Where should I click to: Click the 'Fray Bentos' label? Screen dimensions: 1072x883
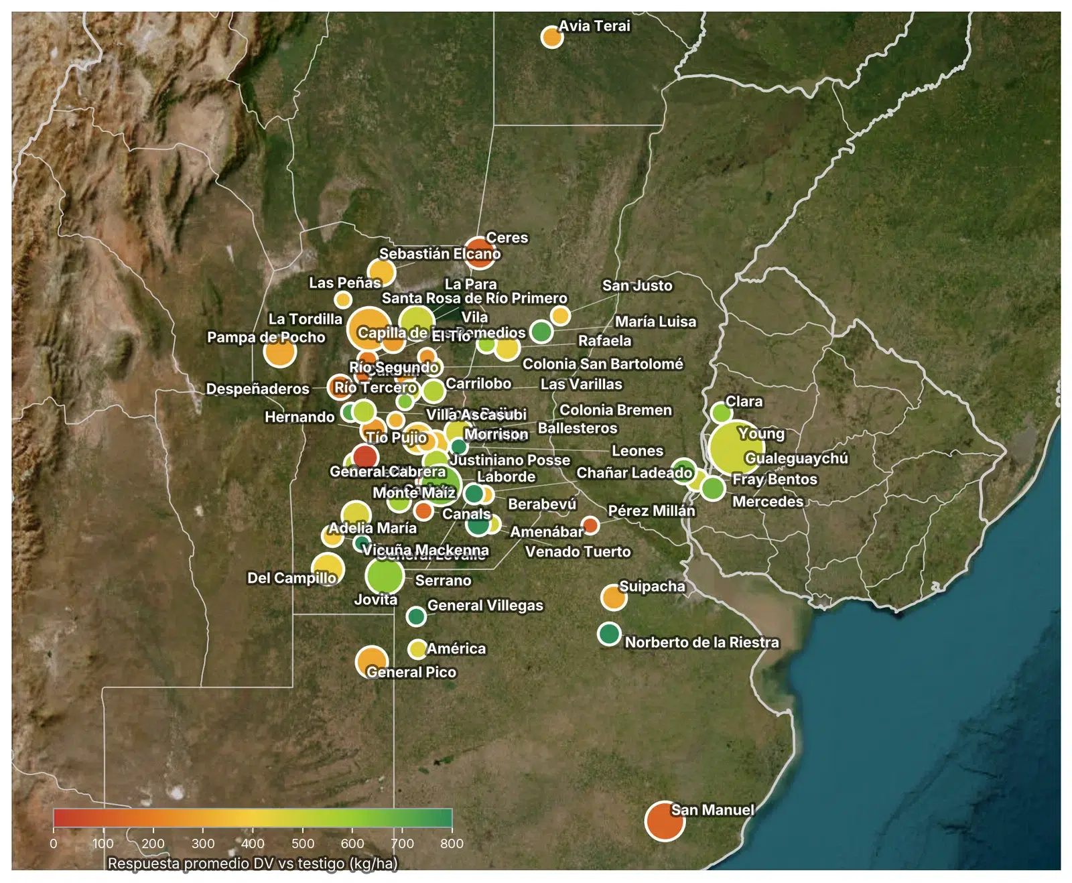tap(775, 480)
